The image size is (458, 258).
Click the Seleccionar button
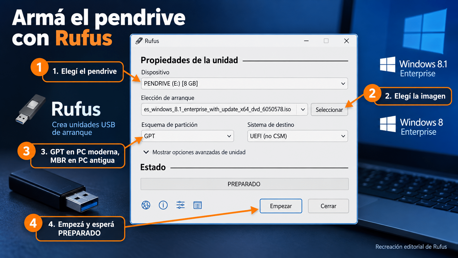pos(329,110)
